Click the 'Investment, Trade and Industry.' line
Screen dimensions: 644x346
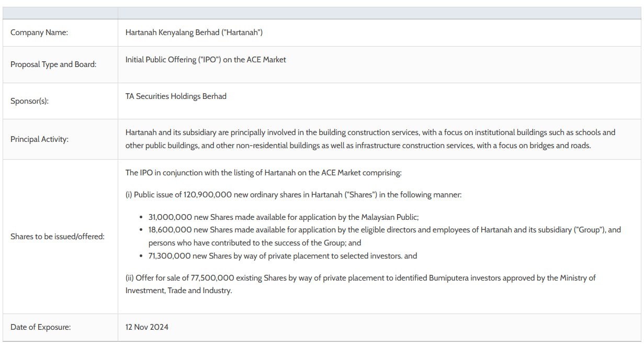click(x=178, y=291)
